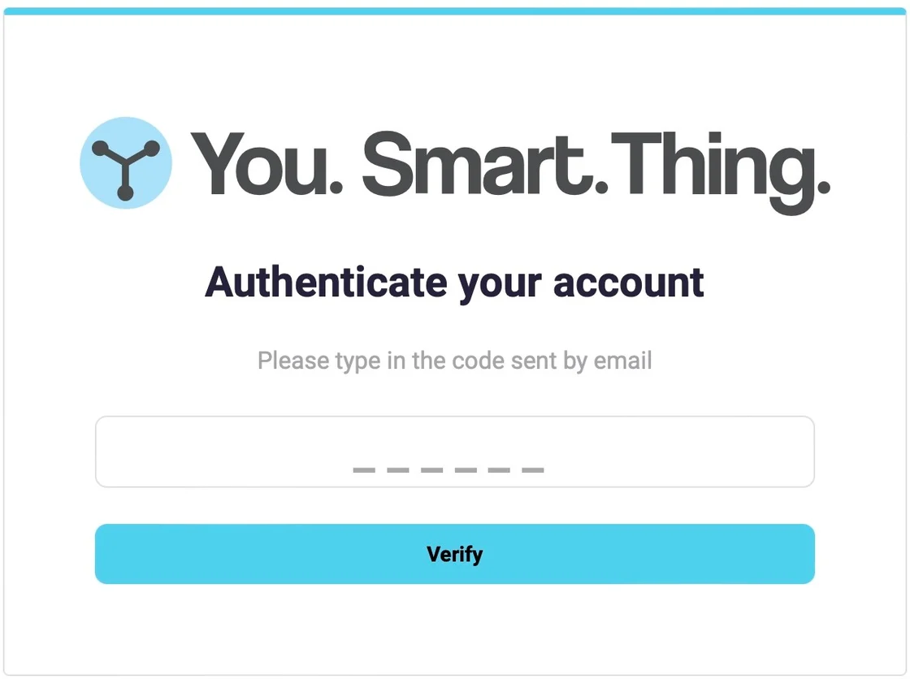This screenshot has height=679, width=910.
Task: Click the word "Authenticate" in the heading
Action: tap(326, 282)
